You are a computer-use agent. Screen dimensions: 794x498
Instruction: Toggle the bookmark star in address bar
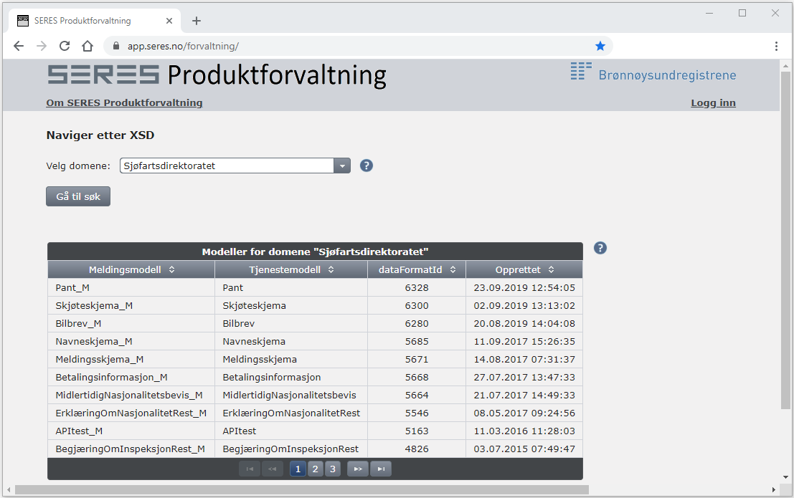tap(600, 46)
